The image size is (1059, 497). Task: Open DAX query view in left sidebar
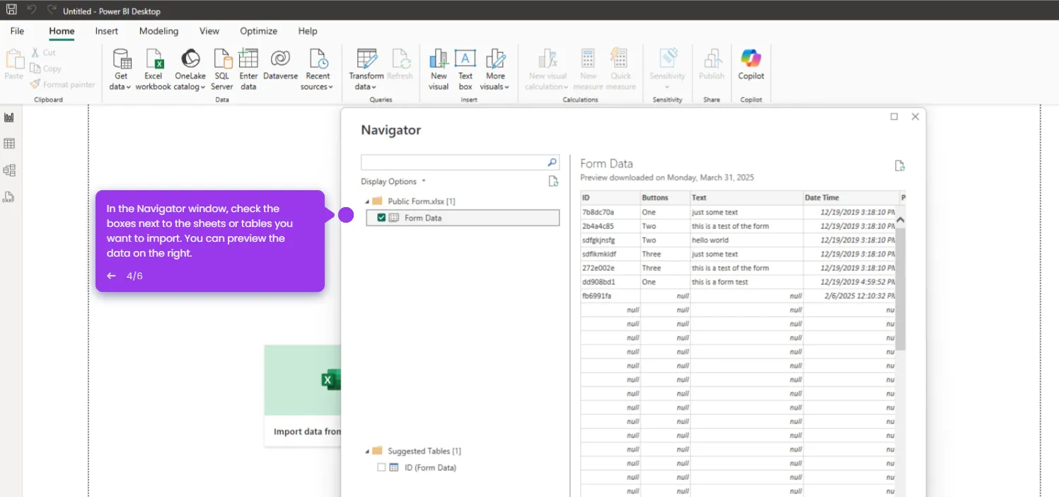pyautogui.click(x=9, y=197)
